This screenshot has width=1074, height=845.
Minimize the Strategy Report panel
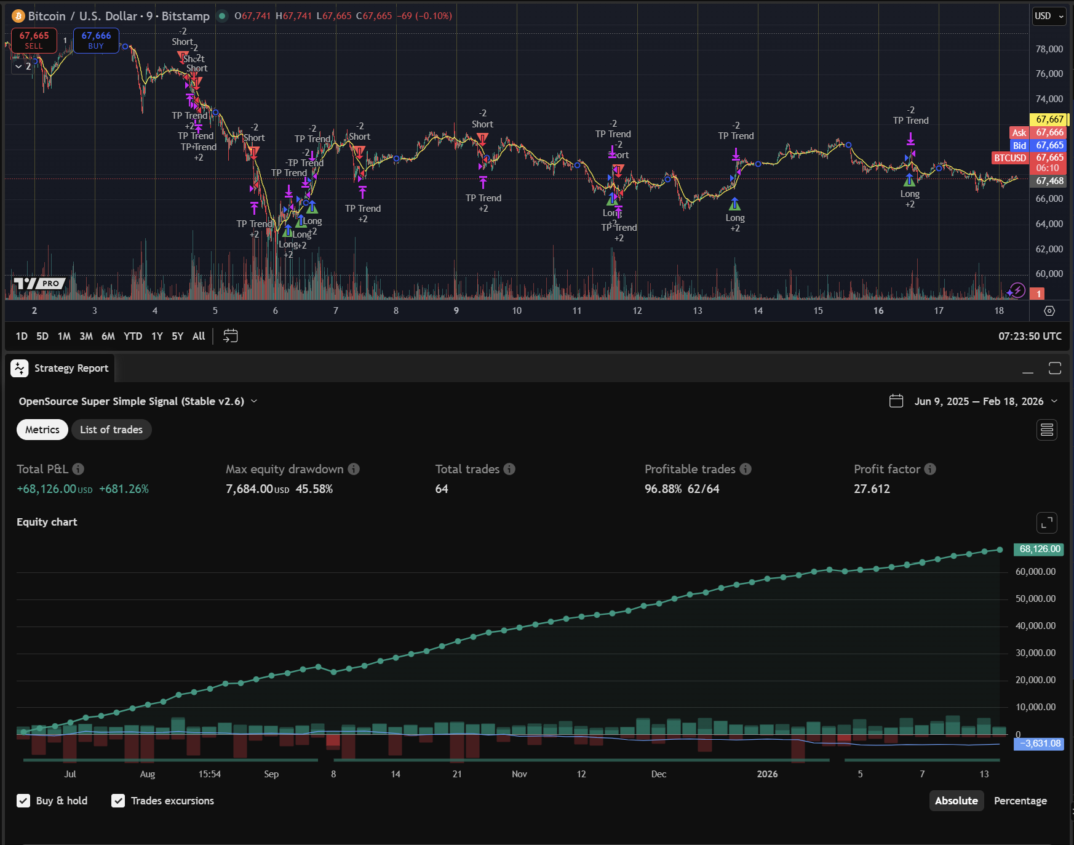coord(1028,368)
